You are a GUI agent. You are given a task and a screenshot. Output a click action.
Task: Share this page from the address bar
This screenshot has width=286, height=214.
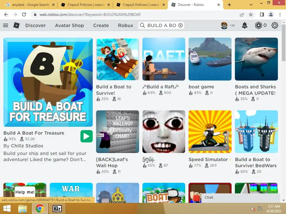click(x=242, y=14)
